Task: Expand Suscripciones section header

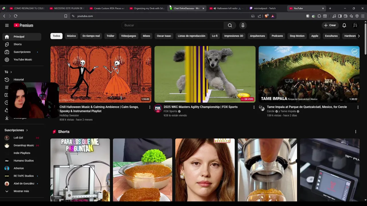Action: point(16,130)
